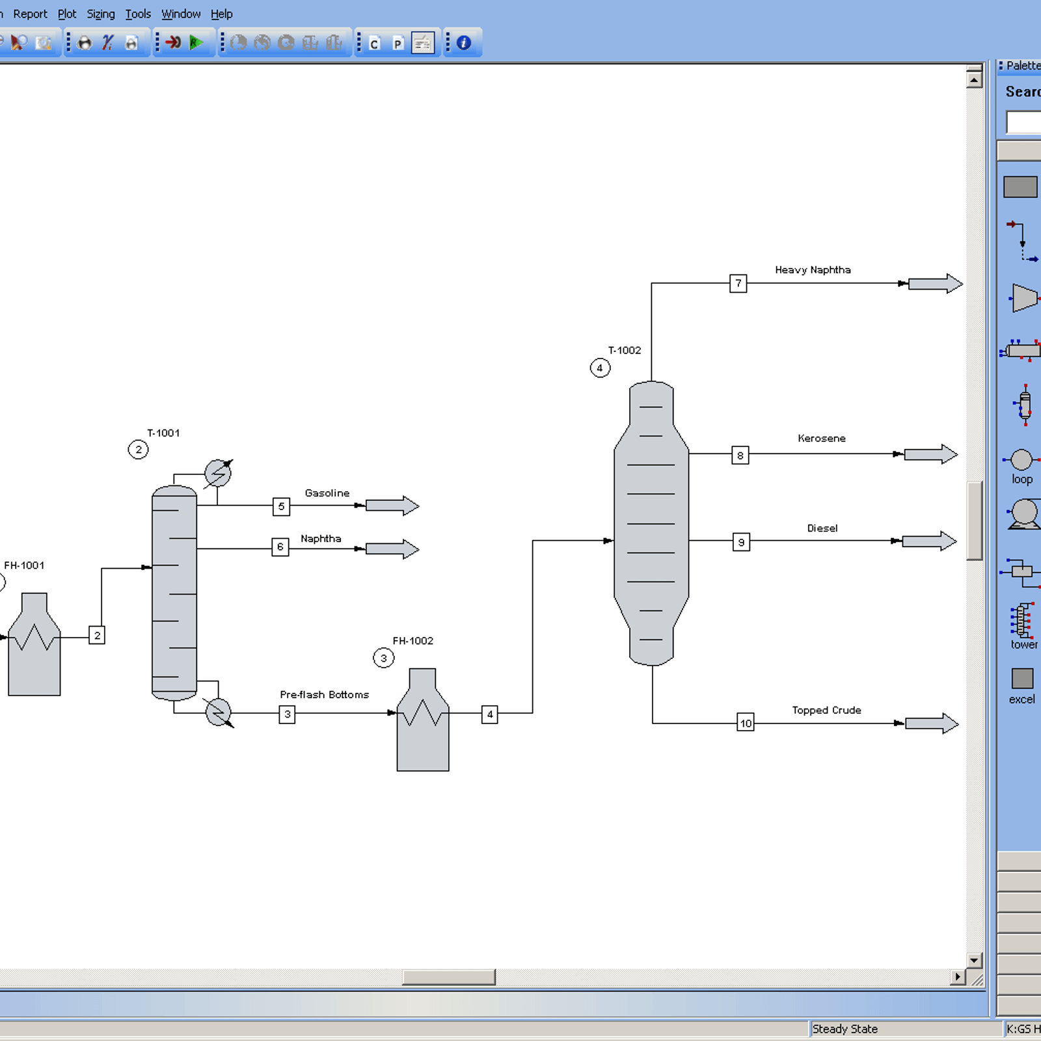Click the greyed-out column equipment icon

point(310,43)
